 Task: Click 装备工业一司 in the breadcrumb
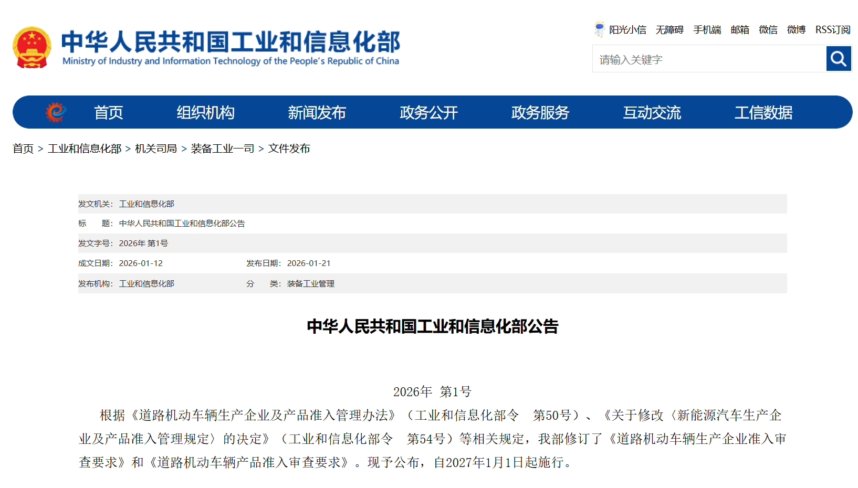(223, 148)
